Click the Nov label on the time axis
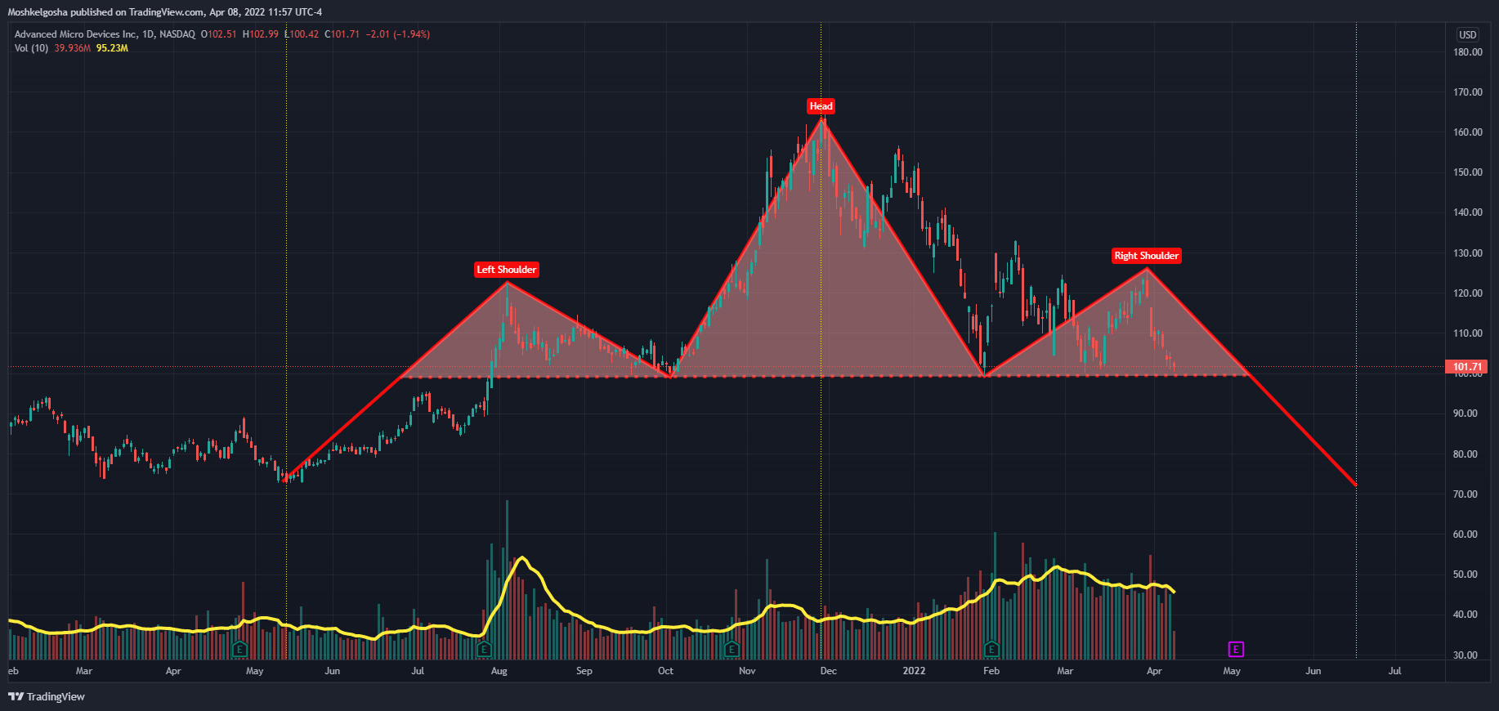Viewport: 1499px width, 711px height. (747, 671)
